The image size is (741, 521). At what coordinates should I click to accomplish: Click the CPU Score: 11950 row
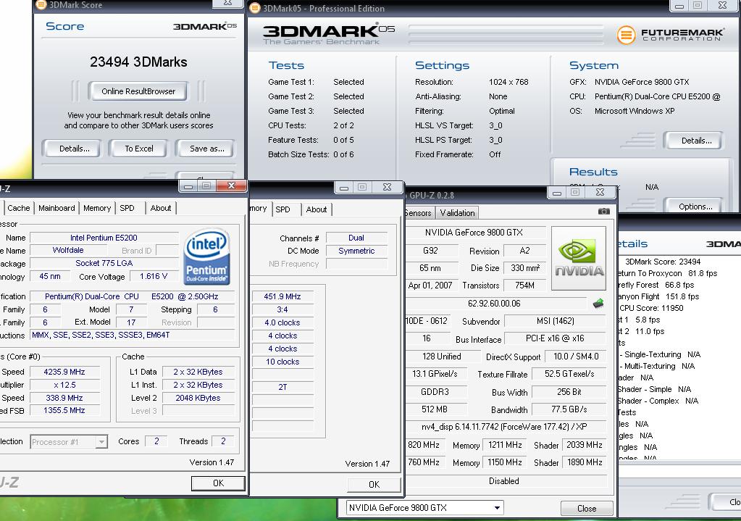[651, 308]
